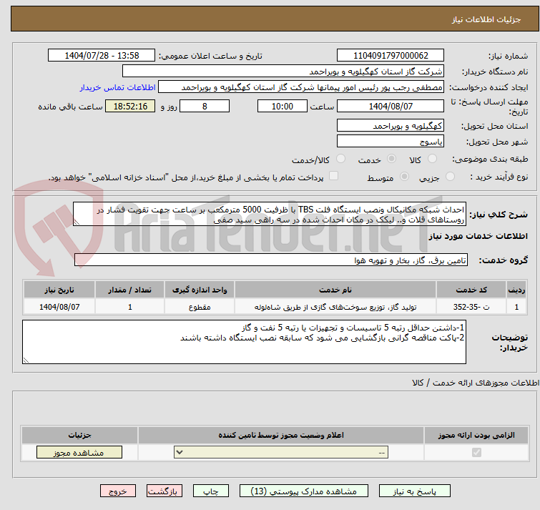Click the کد خدمت column header
The width and height of the screenshot is (540, 510).
click(471, 290)
